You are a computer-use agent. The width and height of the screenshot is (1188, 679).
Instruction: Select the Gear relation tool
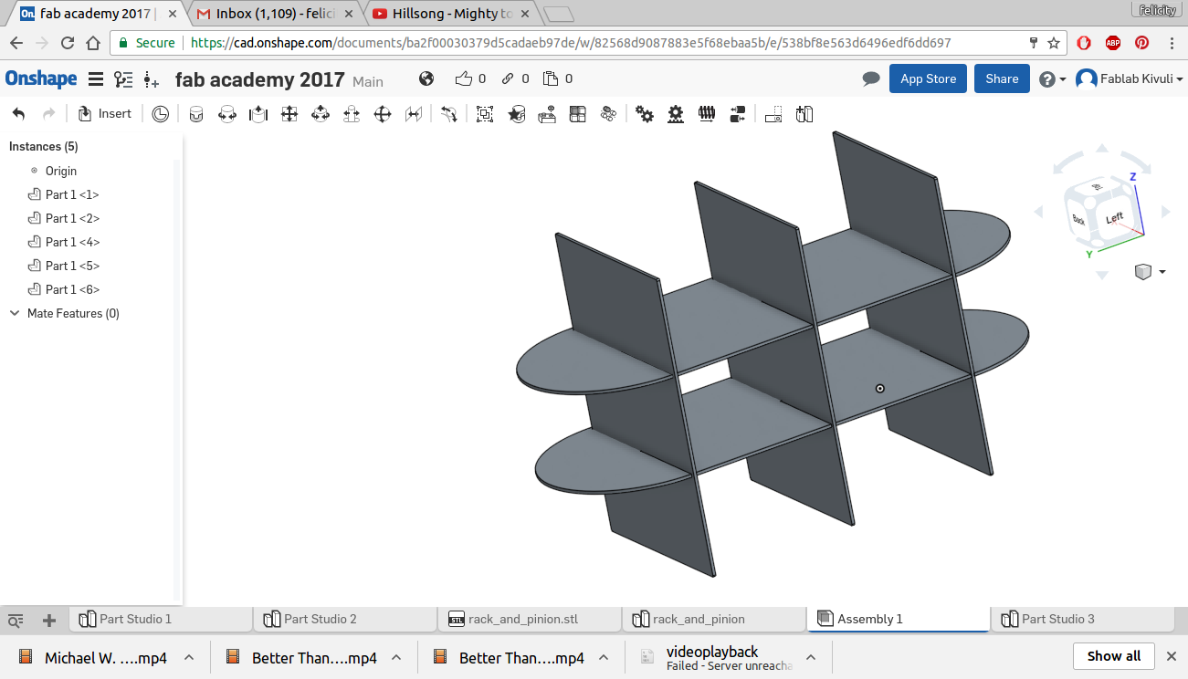[645, 114]
